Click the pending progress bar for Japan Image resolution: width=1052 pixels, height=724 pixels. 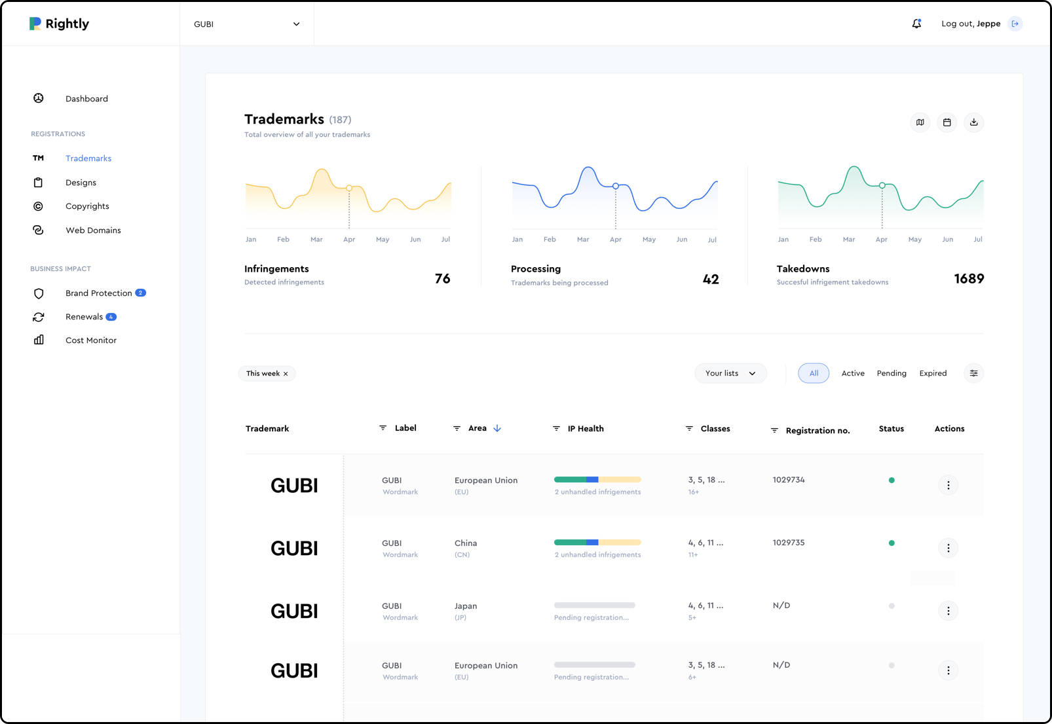click(595, 606)
